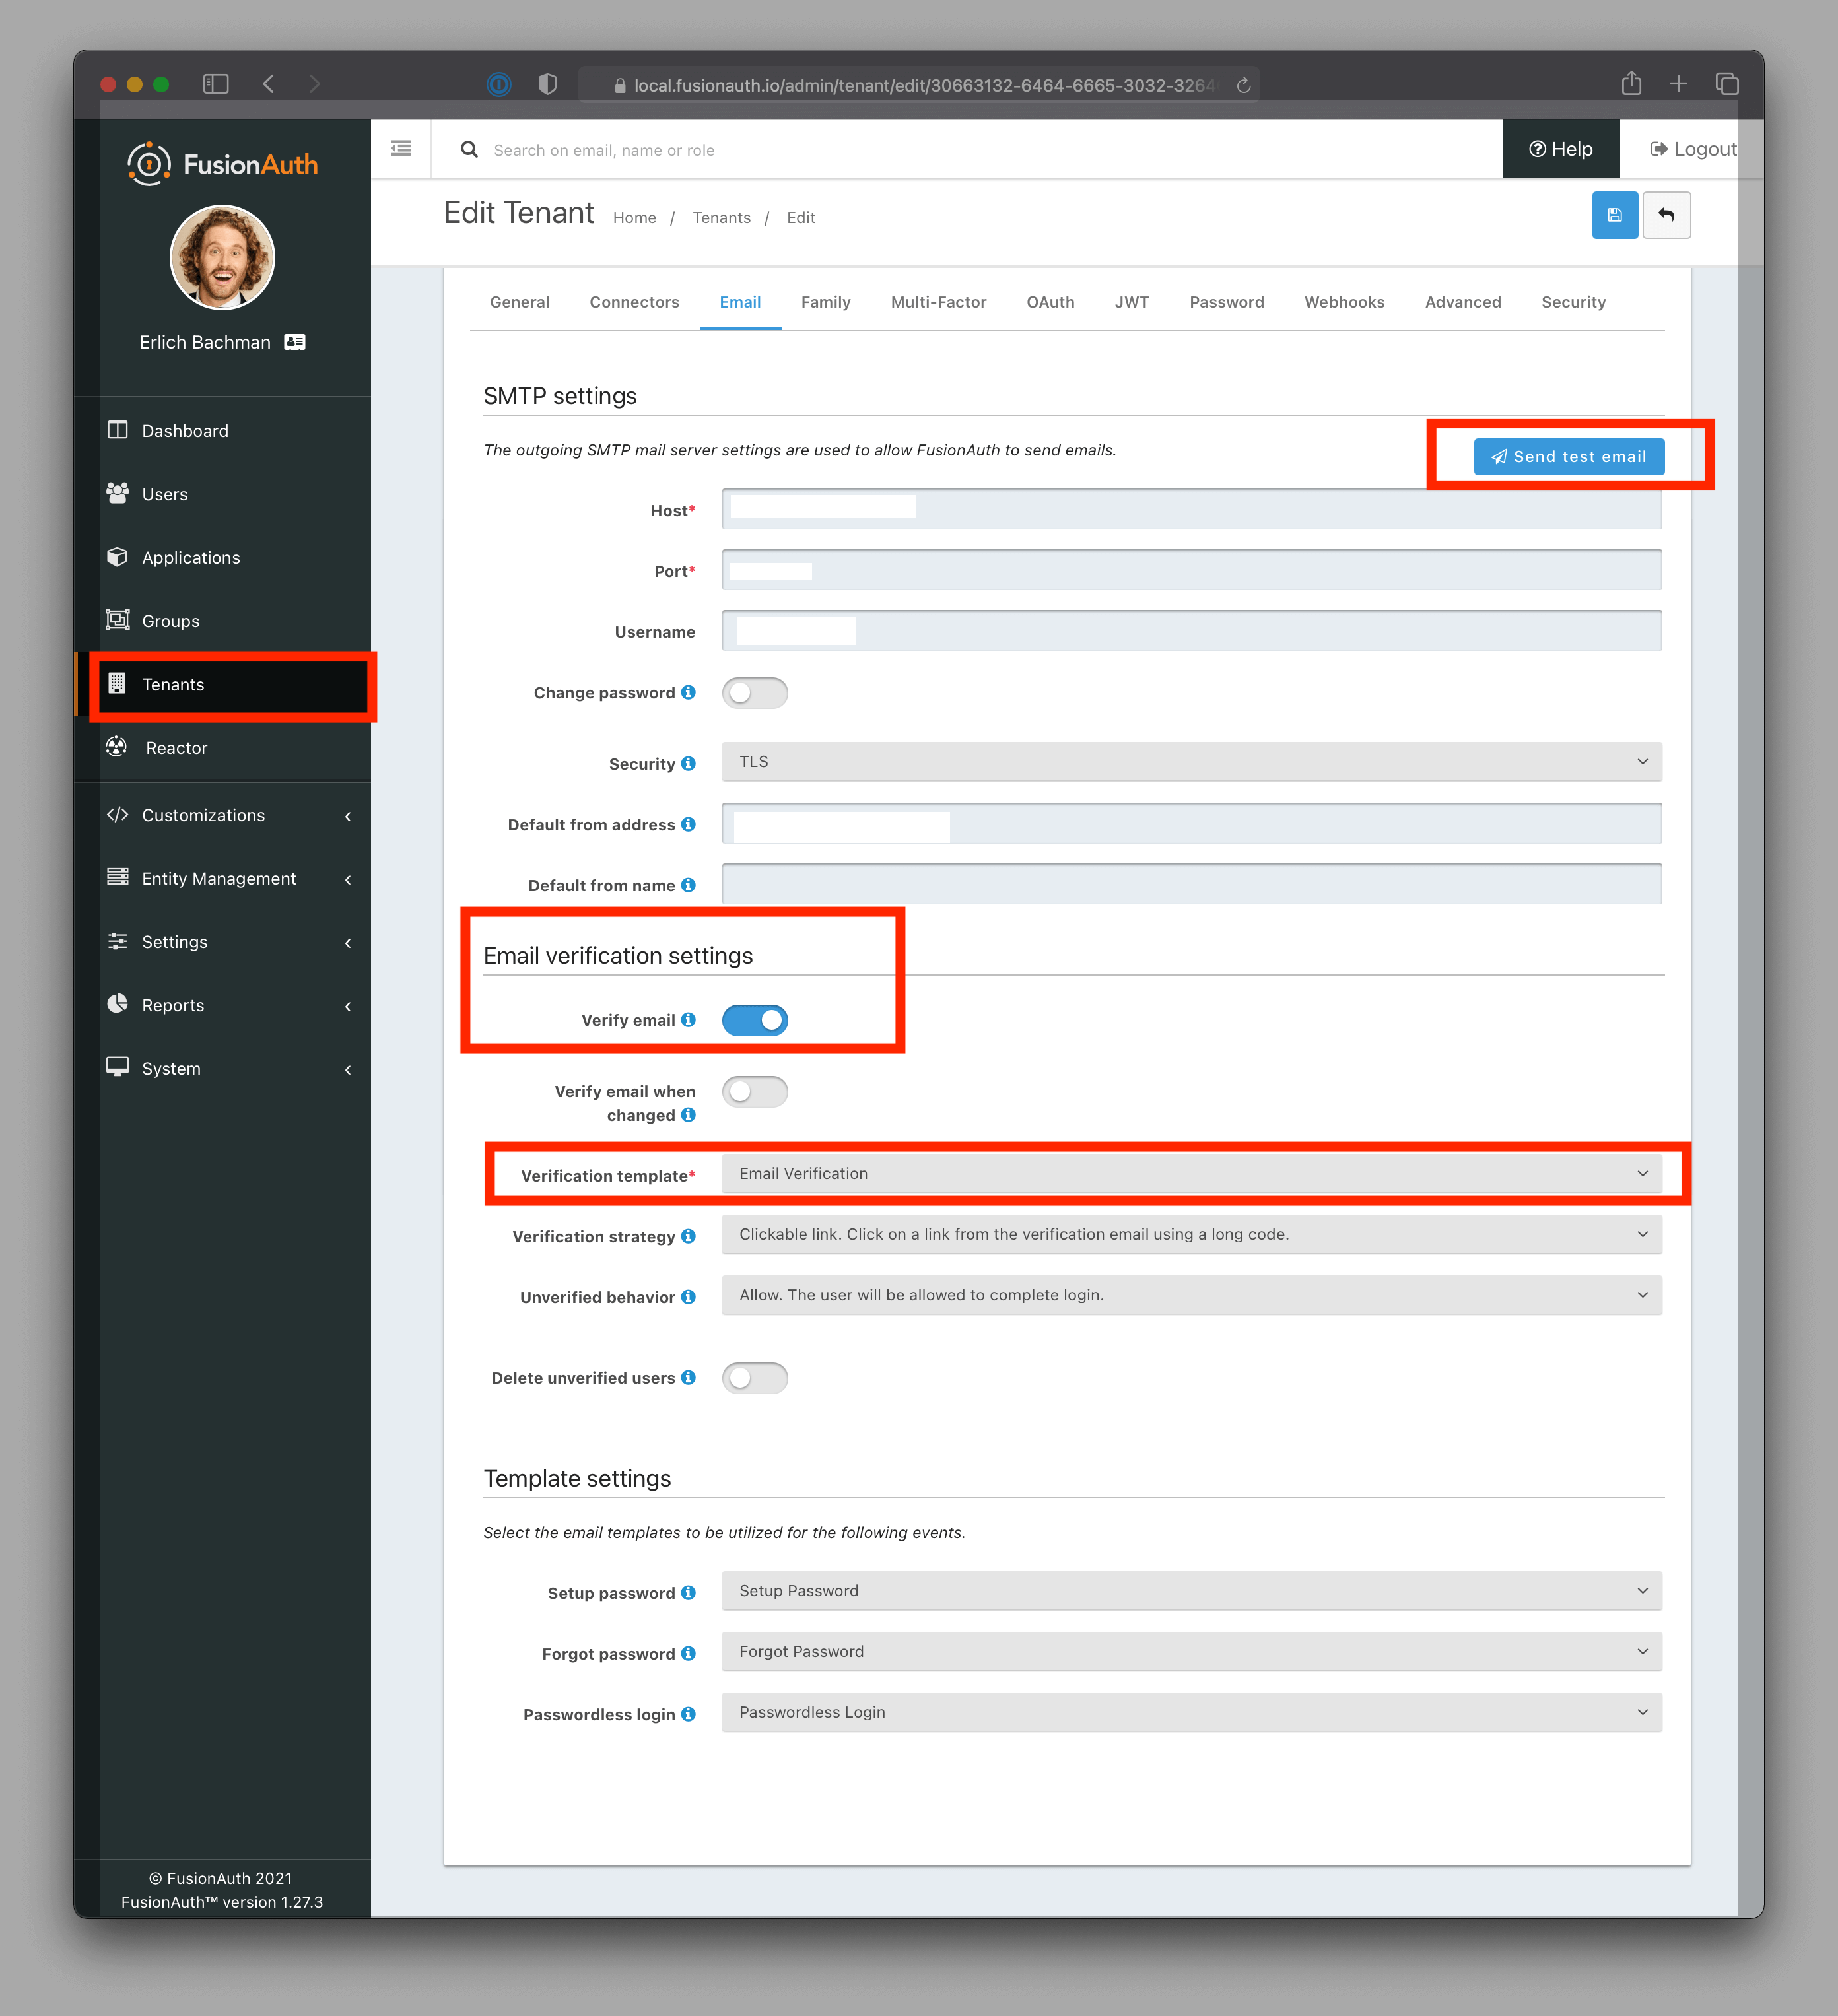Click info icon beside Verify email when changed
Image resolution: width=1838 pixels, height=2016 pixels.
(688, 1115)
